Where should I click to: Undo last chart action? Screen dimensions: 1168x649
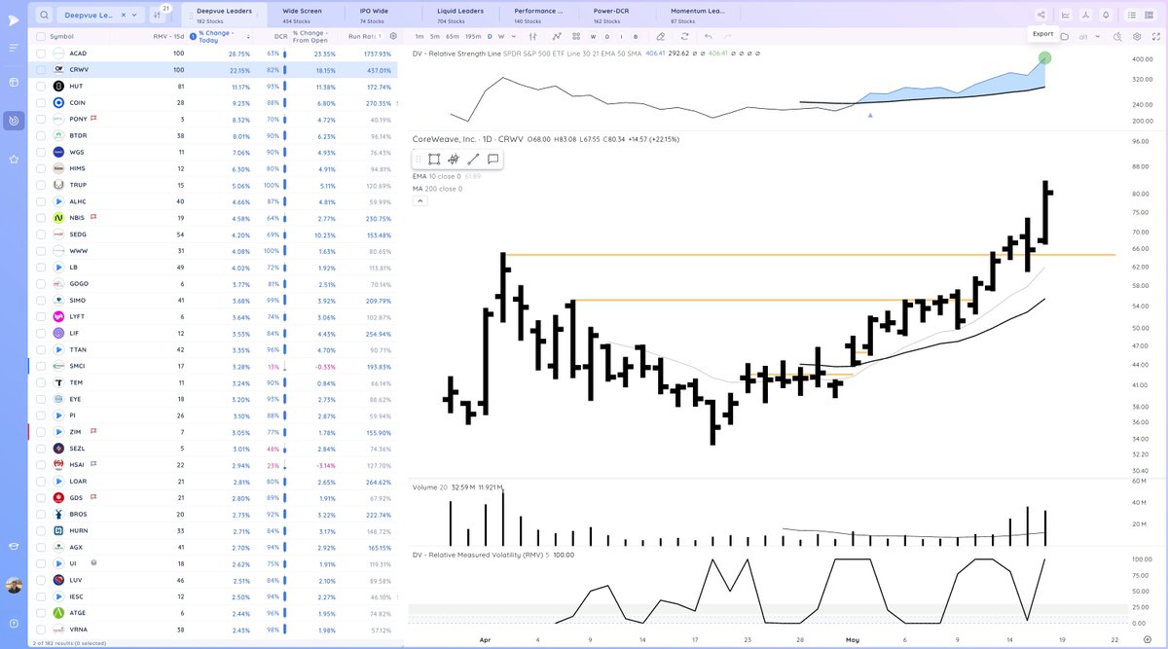(708, 36)
